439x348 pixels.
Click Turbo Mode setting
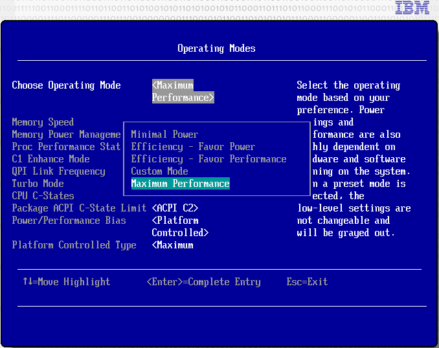pos(38,184)
